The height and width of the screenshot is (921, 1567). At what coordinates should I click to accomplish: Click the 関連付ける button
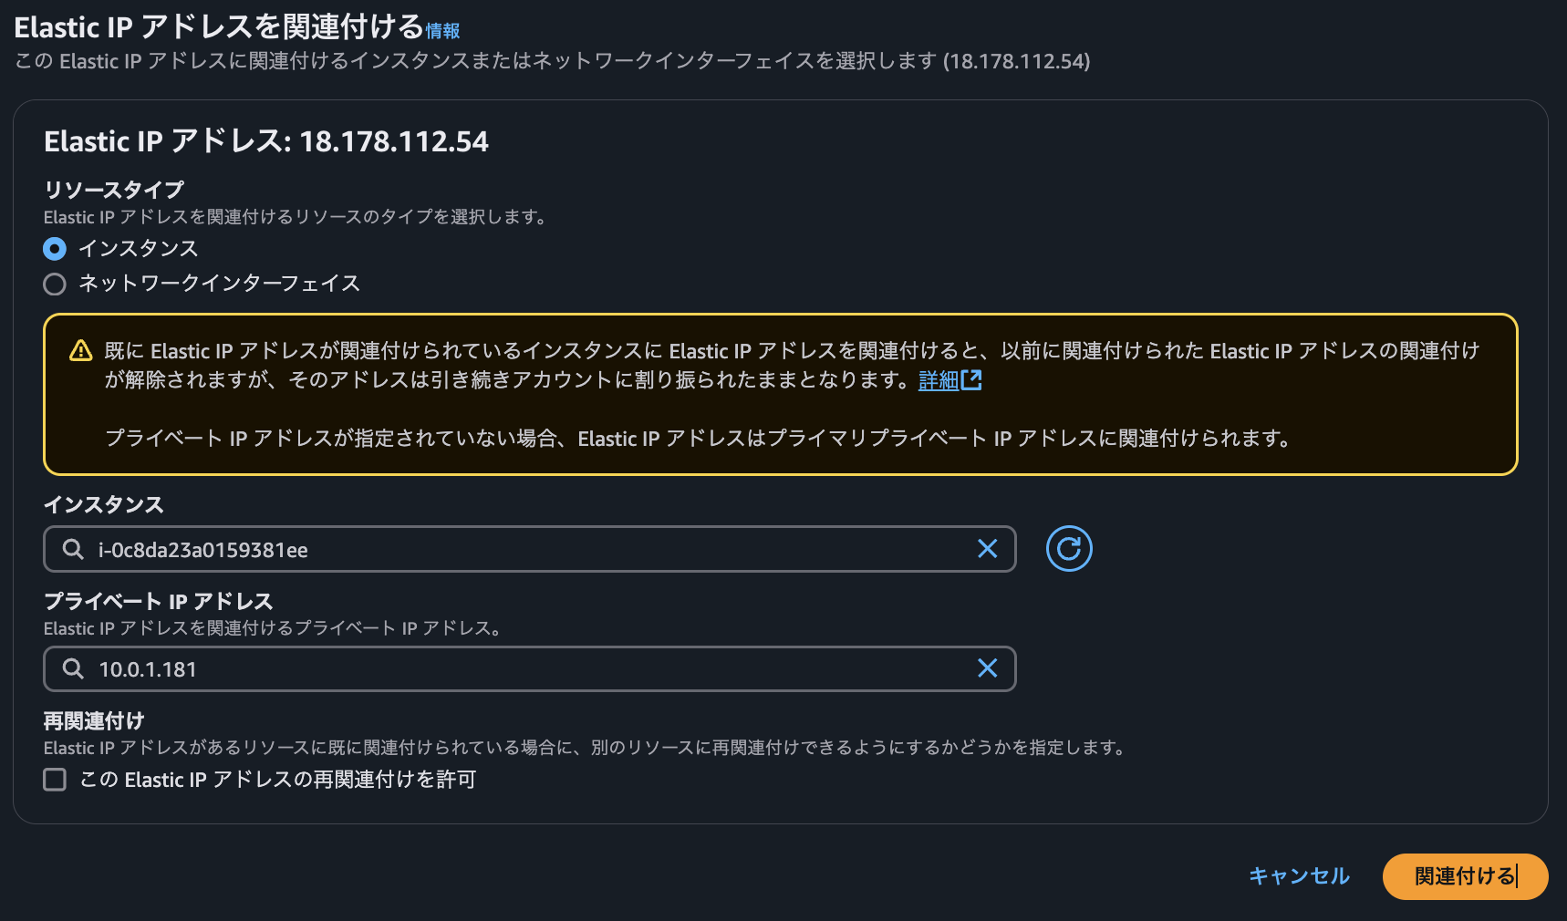(x=1464, y=876)
